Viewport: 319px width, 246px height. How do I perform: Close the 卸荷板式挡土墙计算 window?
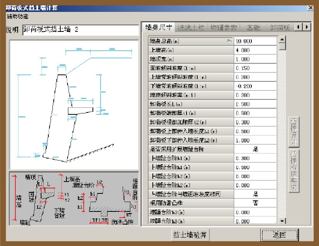pyautogui.click(x=310, y=8)
